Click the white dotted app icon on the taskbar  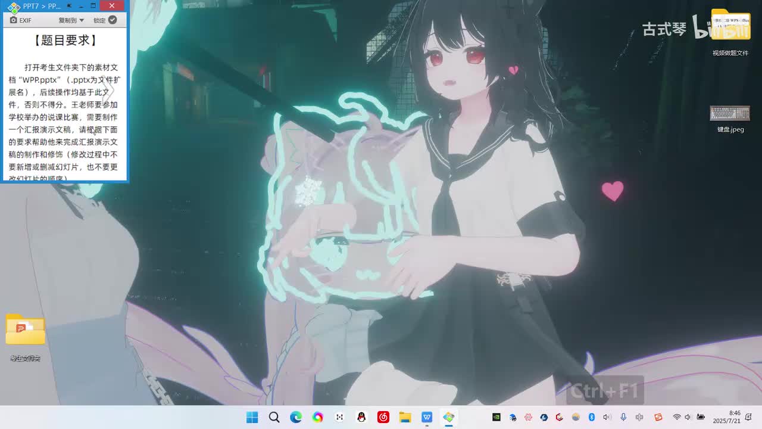(x=339, y=417)
